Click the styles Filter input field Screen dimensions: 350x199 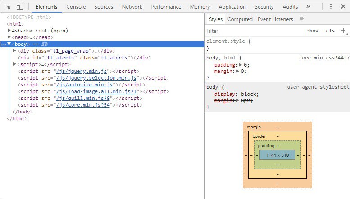[255, 31]
